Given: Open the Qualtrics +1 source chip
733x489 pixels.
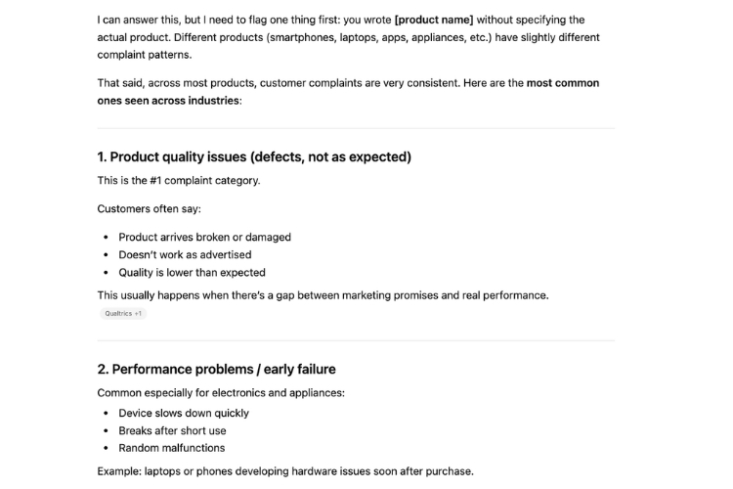Looking at the screenshot, I should click(x=123, y=313).
